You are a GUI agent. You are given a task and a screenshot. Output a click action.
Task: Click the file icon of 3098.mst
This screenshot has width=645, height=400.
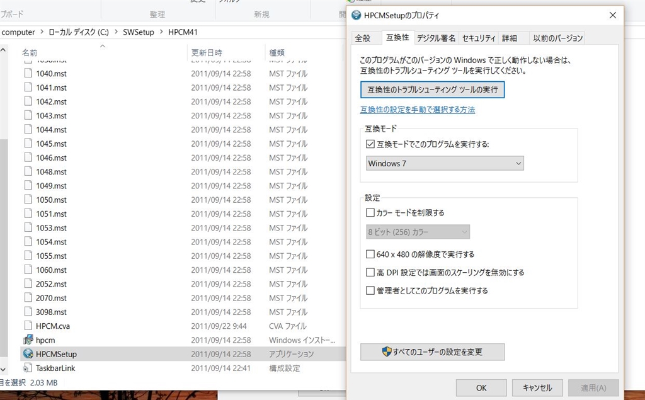(28, 312)
